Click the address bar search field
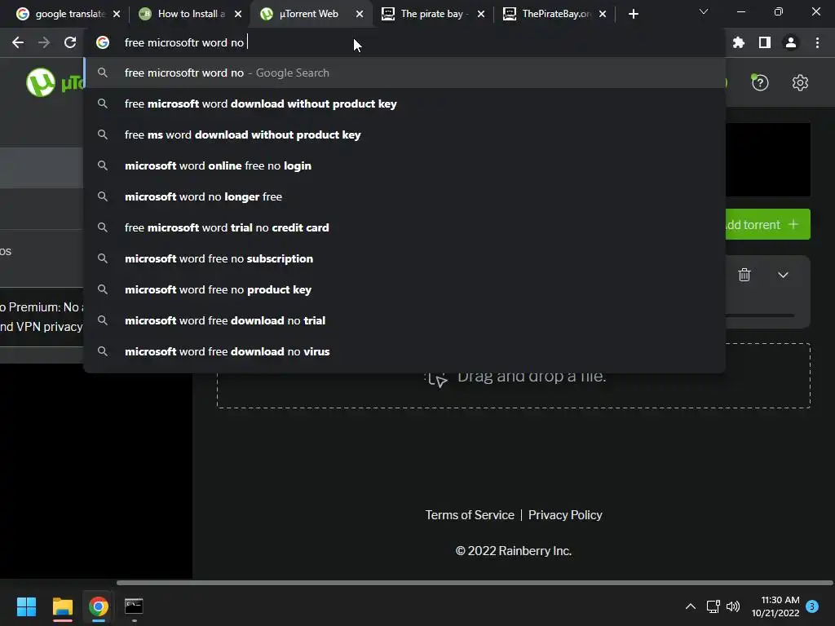Screen dimensions: 835x626 404,42
